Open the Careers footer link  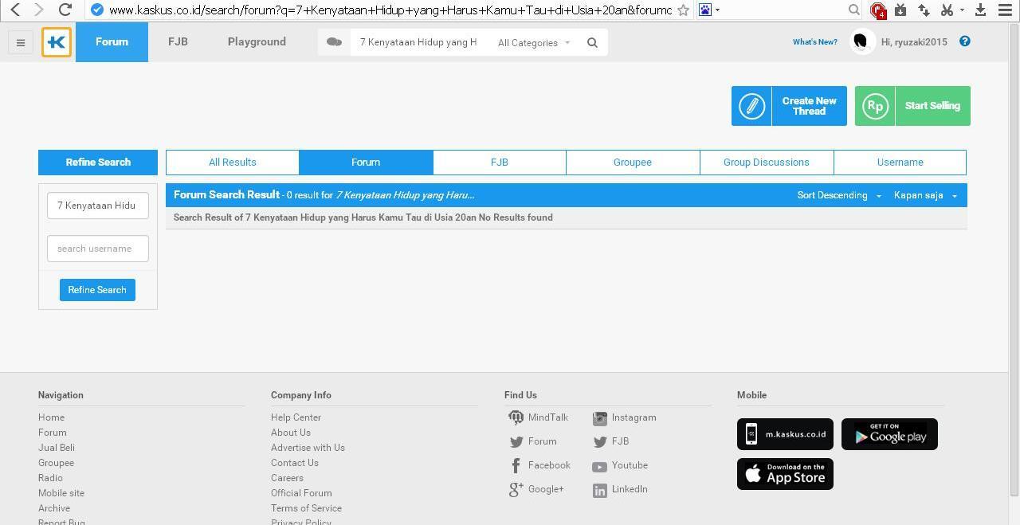pyautogui.click(x=287, y=478)
